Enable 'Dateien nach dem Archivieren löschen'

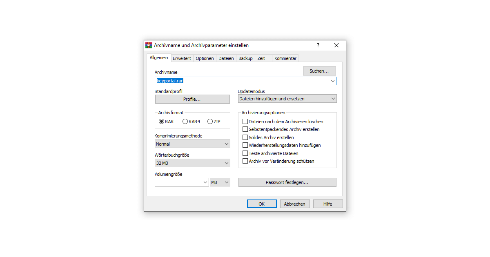(x=245, y=121)
